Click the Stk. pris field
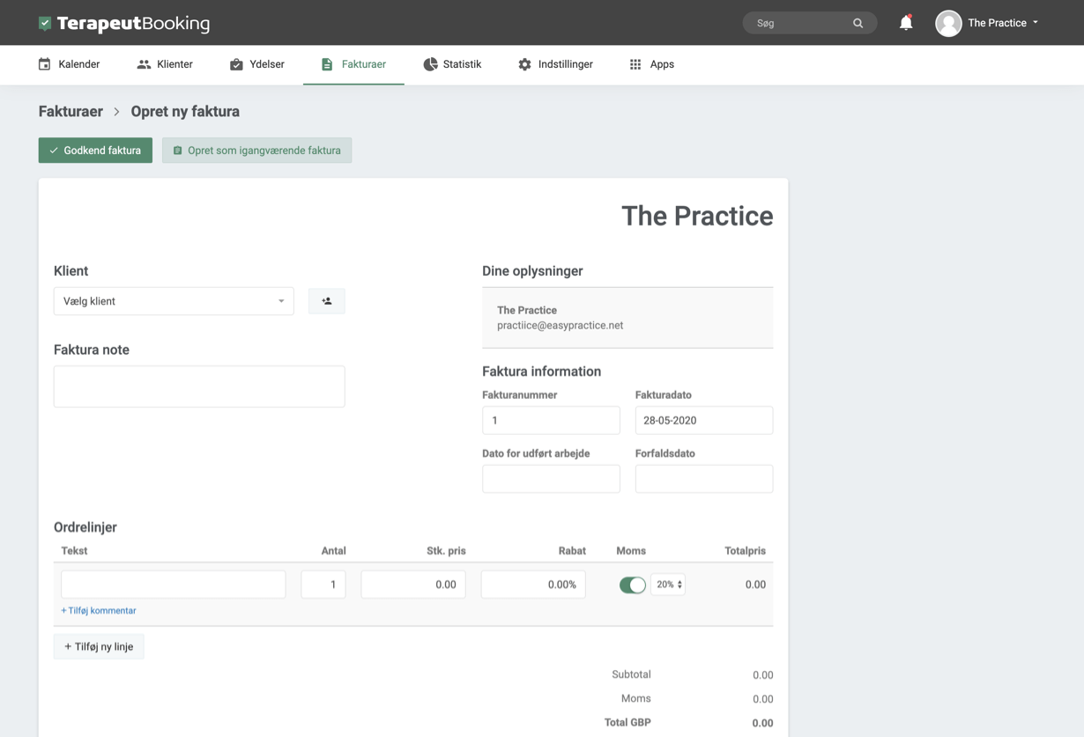The image size is (1084, 737). [413, 585]
